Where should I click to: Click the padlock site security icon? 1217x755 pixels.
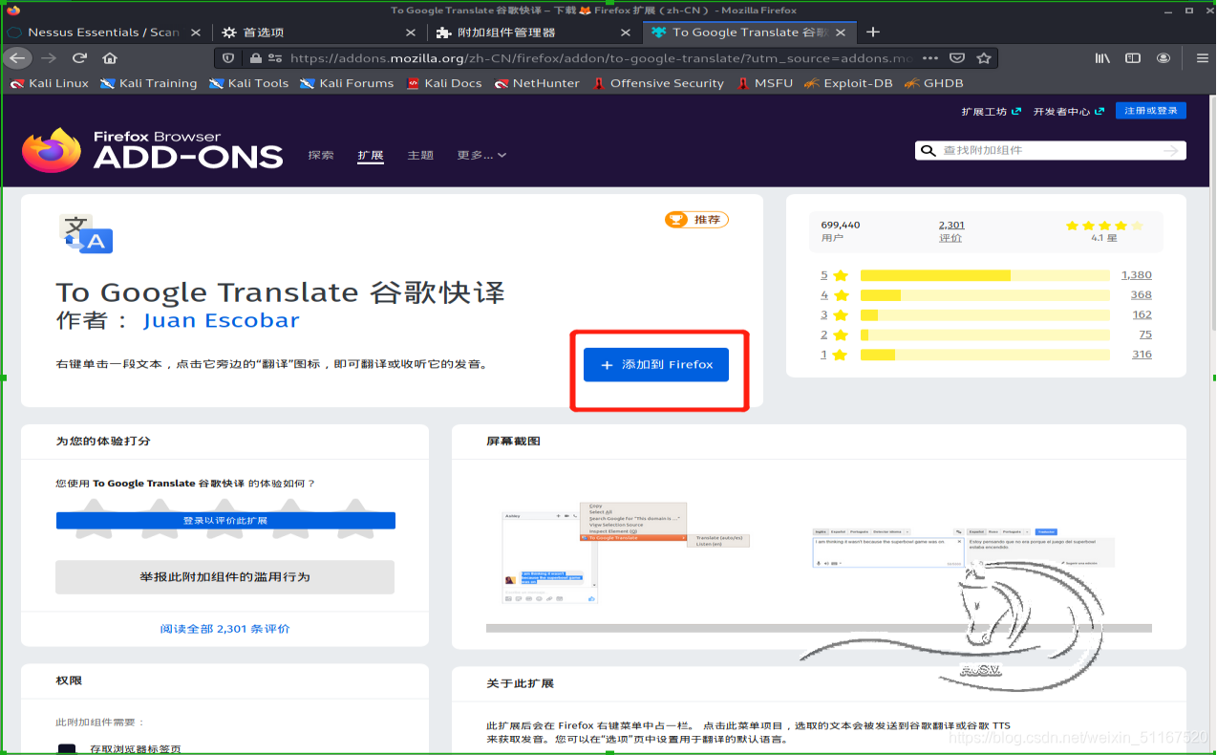[x=255, y=58]
